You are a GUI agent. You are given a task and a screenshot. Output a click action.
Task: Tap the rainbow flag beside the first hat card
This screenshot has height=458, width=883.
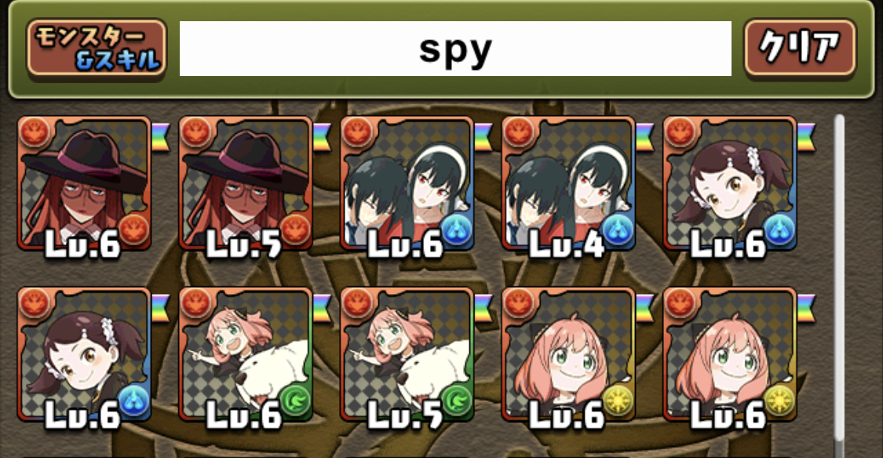(161, 138)
